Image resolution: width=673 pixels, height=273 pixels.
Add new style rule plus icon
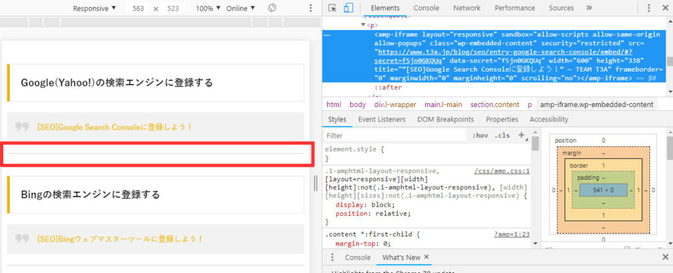(x=522, y=135)
